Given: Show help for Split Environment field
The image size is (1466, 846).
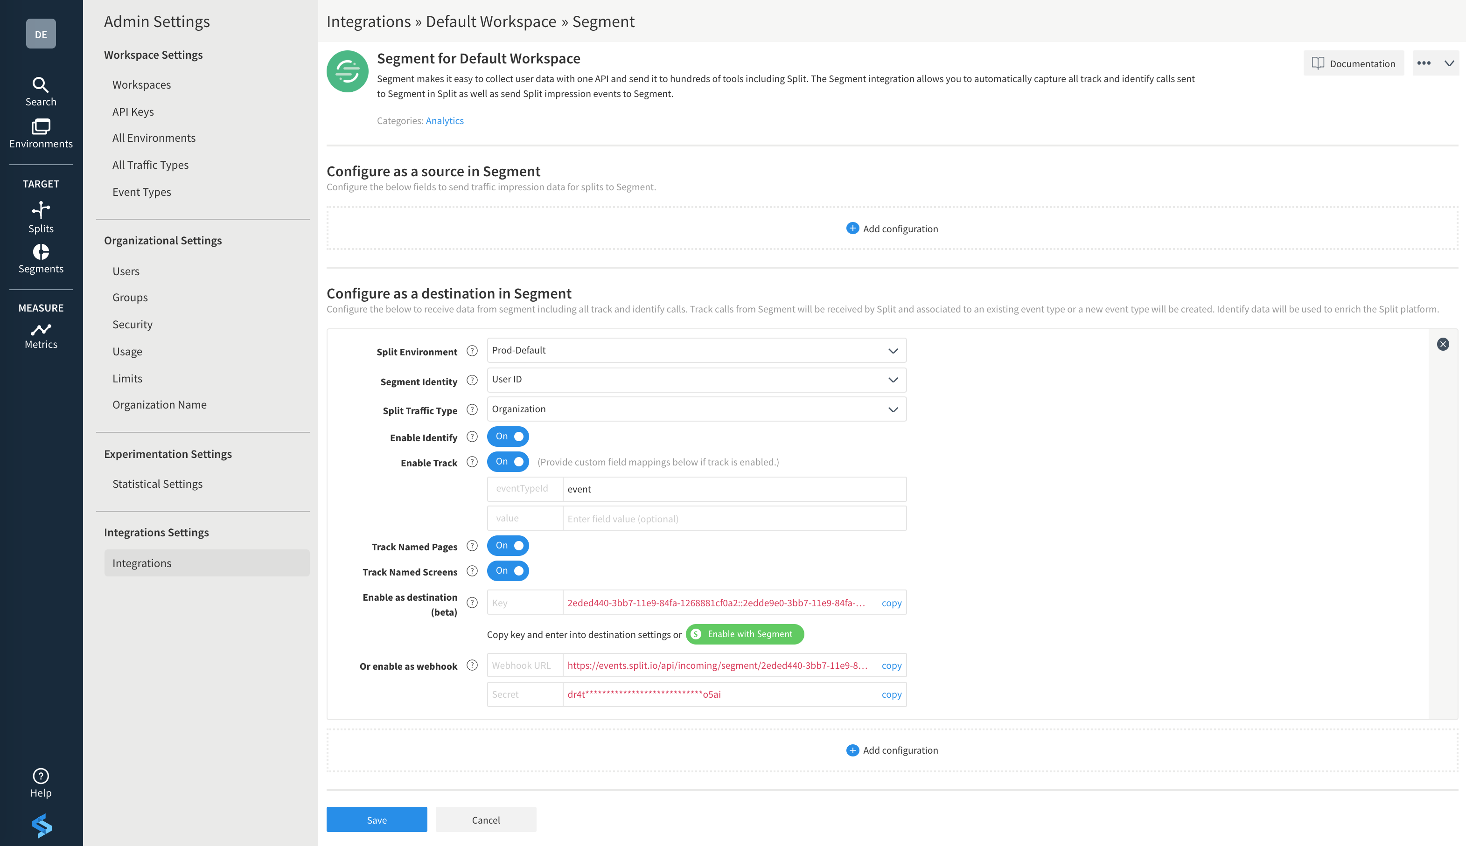Looking at the screenshot, I should coord(472,351).
